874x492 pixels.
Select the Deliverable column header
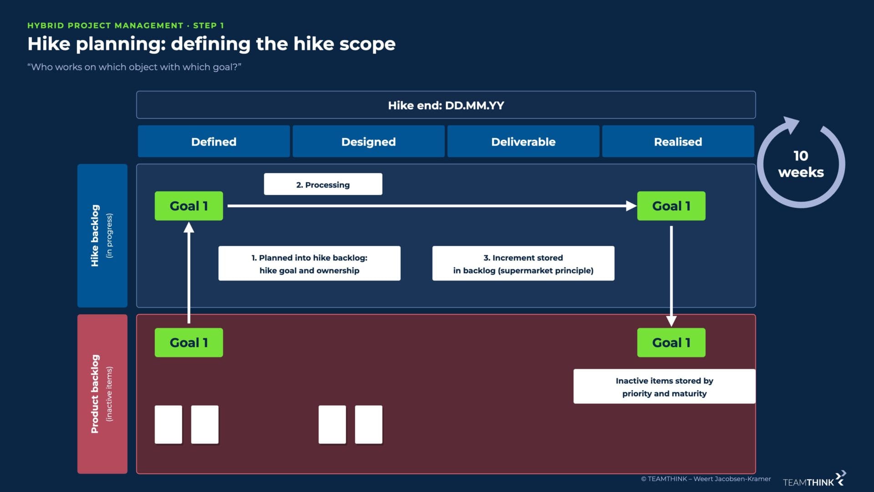pos(523,142)
